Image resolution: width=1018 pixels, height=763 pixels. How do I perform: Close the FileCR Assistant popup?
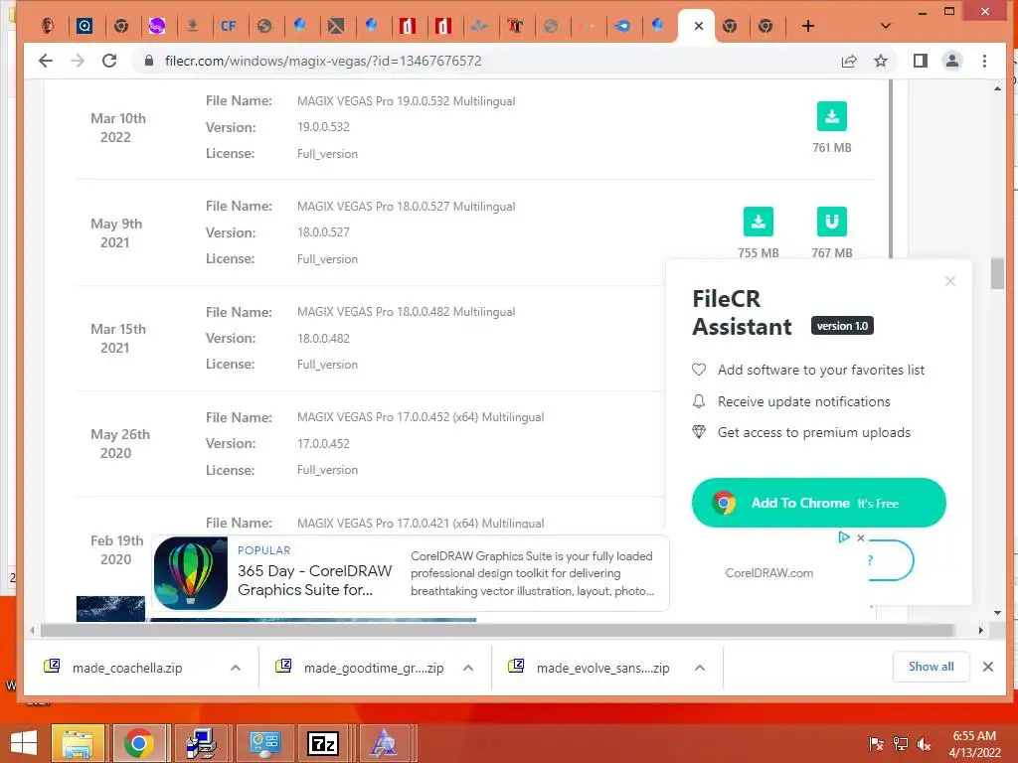tap(949, 281)
